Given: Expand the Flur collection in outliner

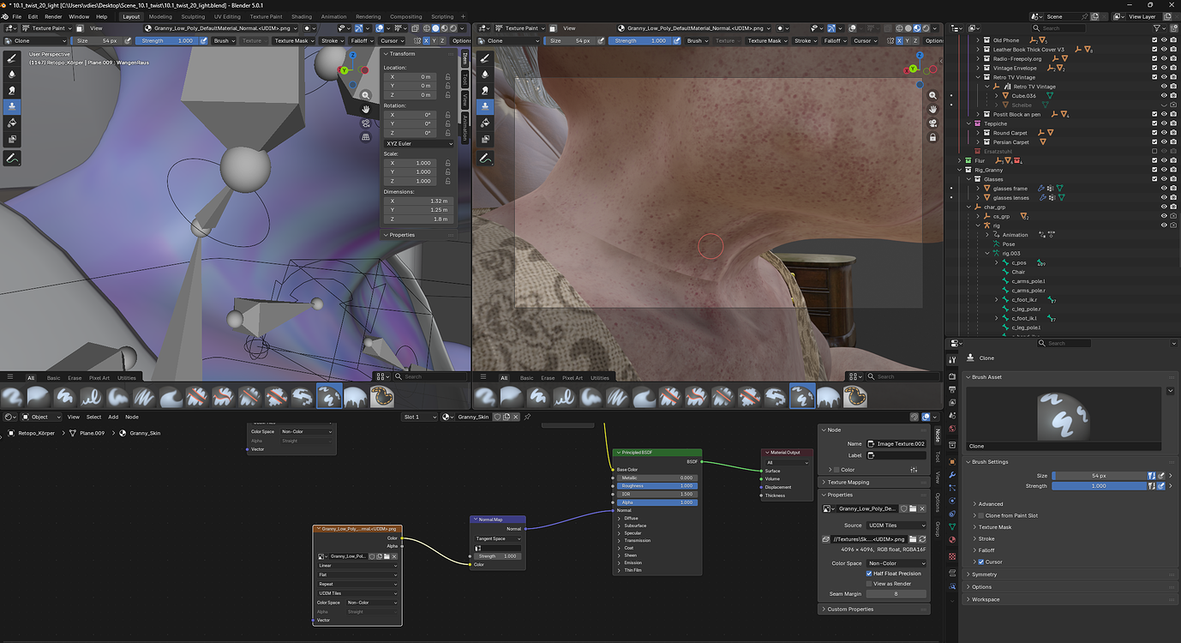Looking at the screenshot, I should tap(961, 160).
